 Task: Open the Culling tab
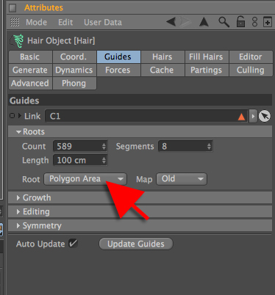tap(251, 70)
